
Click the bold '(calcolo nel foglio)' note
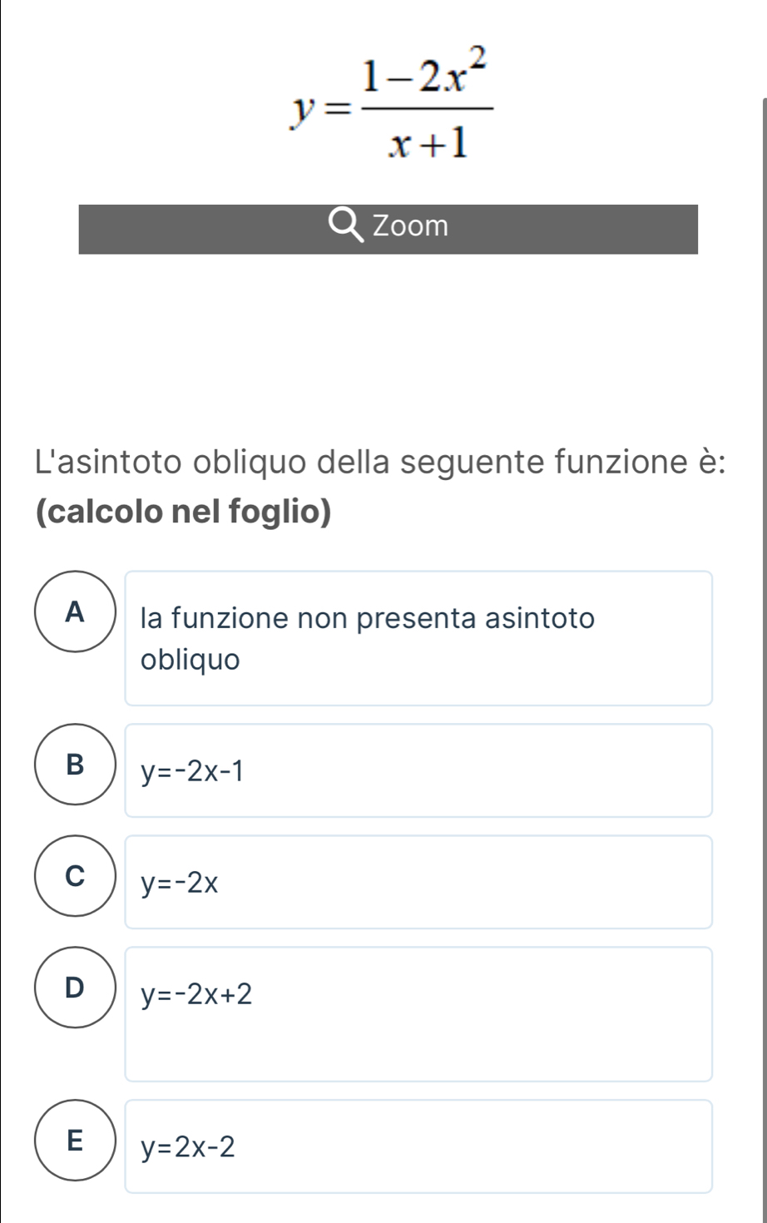(184, 511)
